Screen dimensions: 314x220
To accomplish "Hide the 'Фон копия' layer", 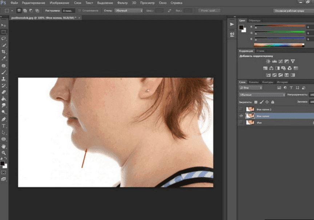I will pos(241,116).
